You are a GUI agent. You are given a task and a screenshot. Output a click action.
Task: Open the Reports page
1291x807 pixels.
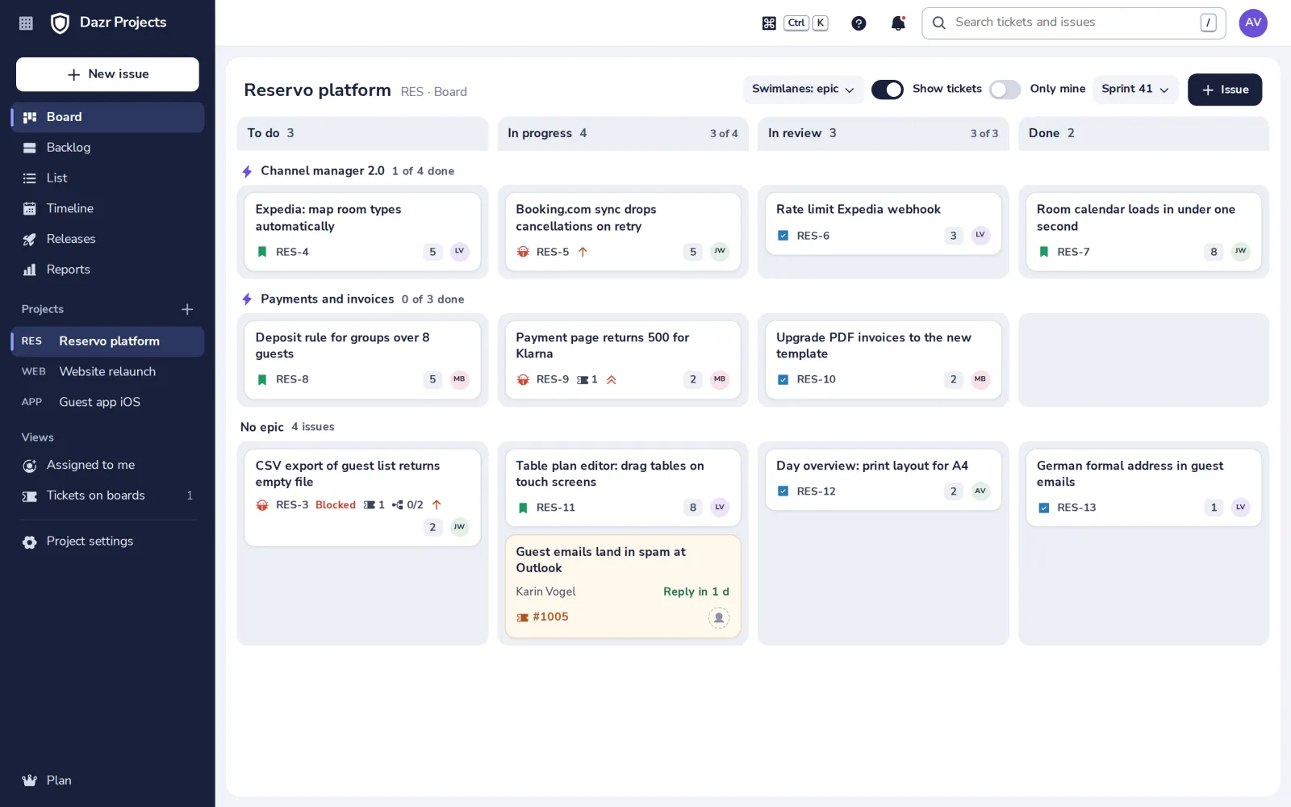(107, 270)
